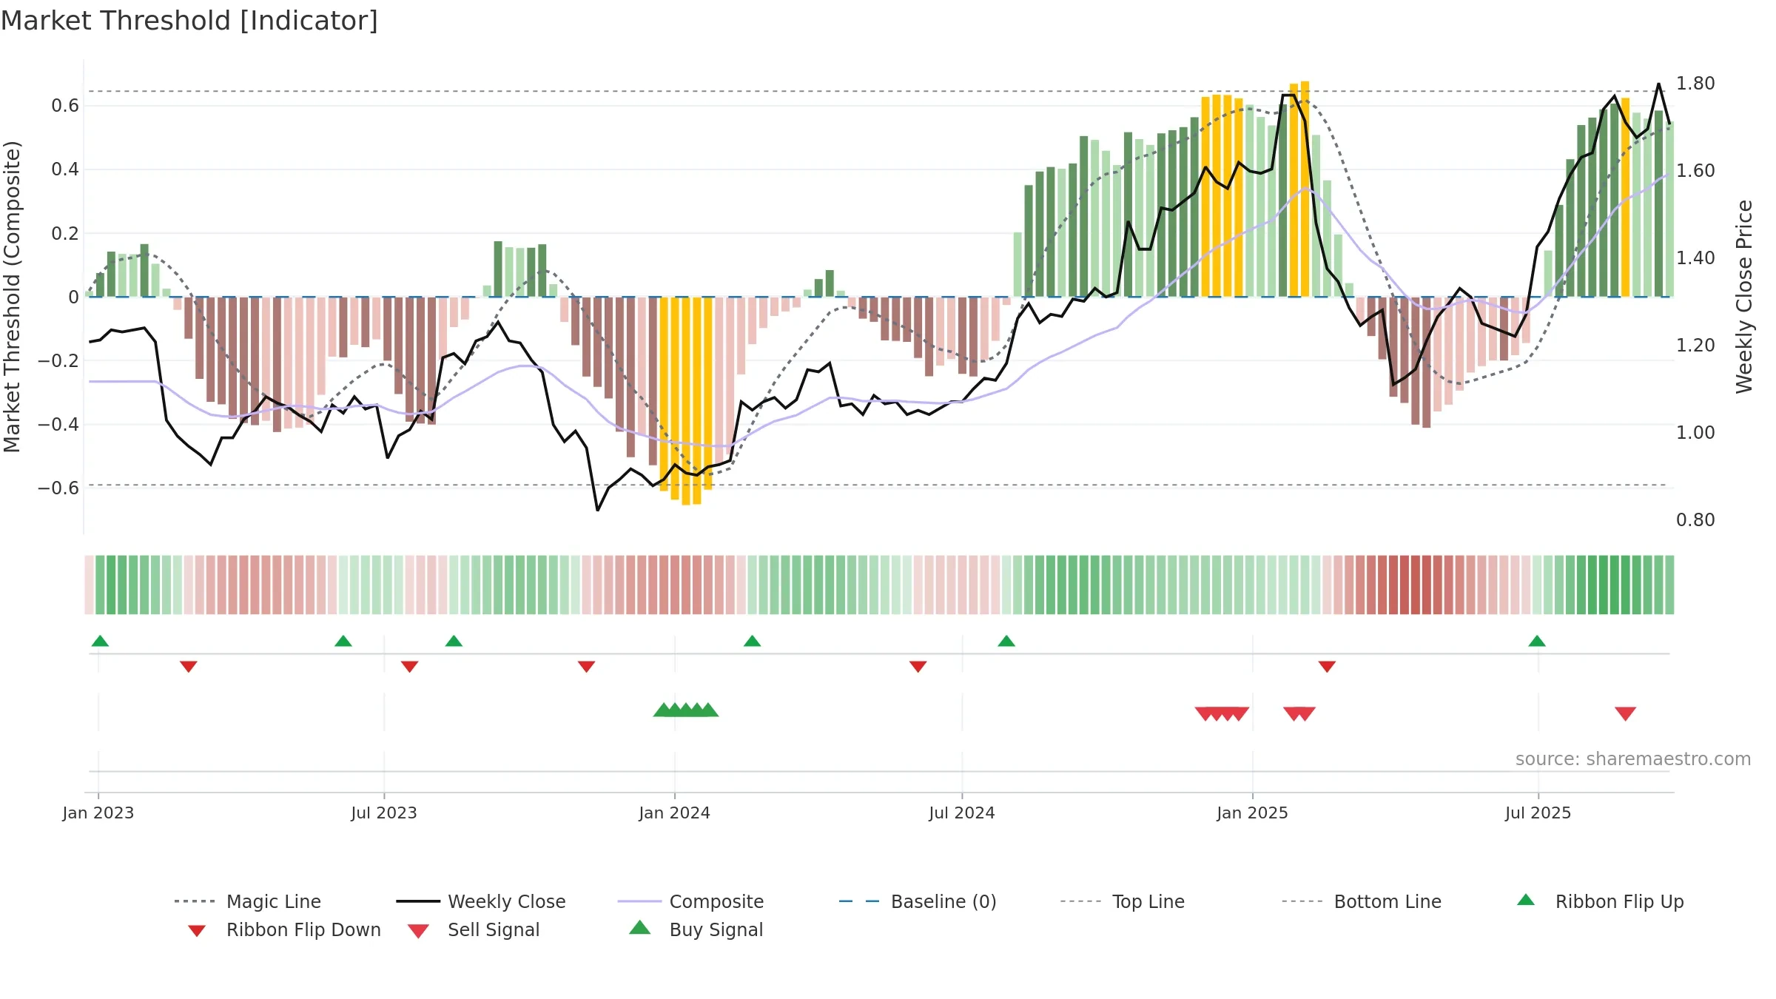Viewport: 1776px width, 999px height.
Task: Toggle the Ribbon Flip Up legend entry
Action: pyautogui.click(x=1601, y=901)
